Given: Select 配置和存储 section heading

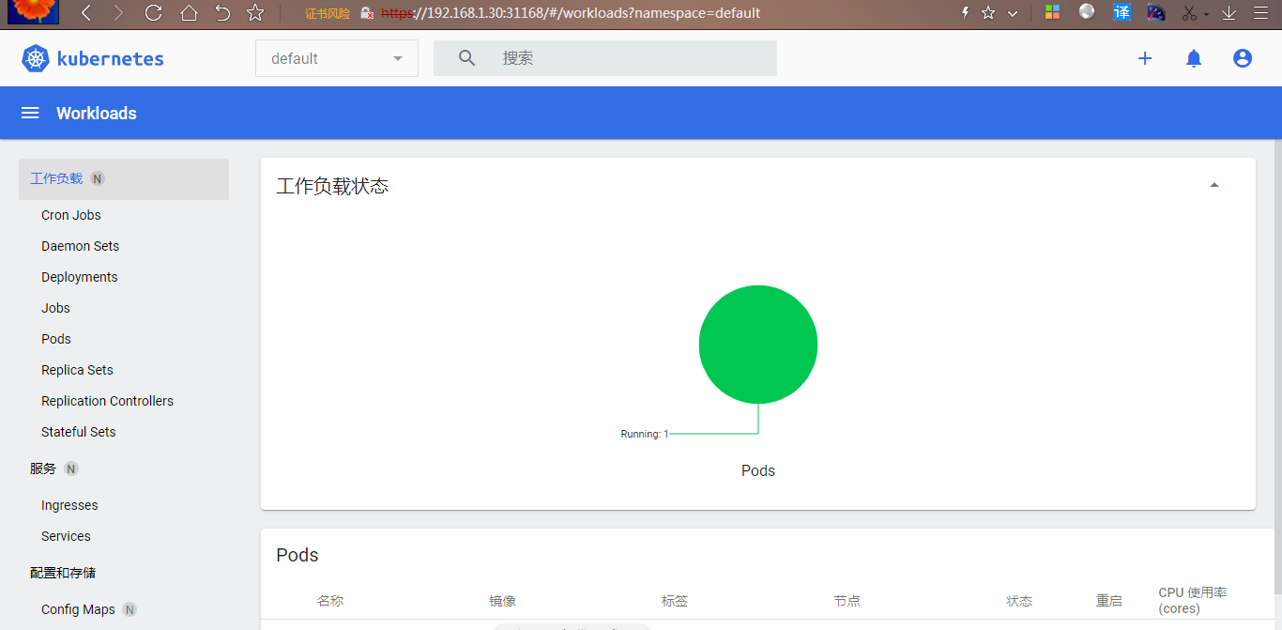Looking at the screenshot, I should (63, 573).
